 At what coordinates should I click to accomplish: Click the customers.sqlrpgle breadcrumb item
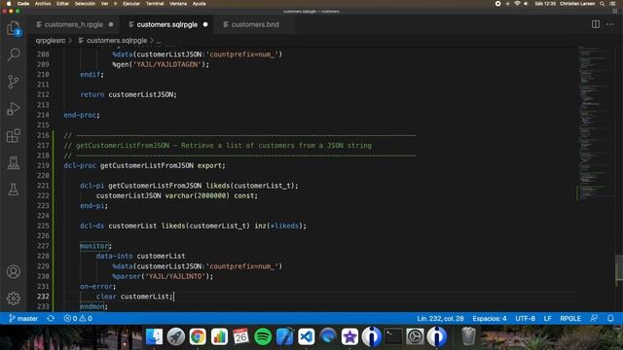117,41
